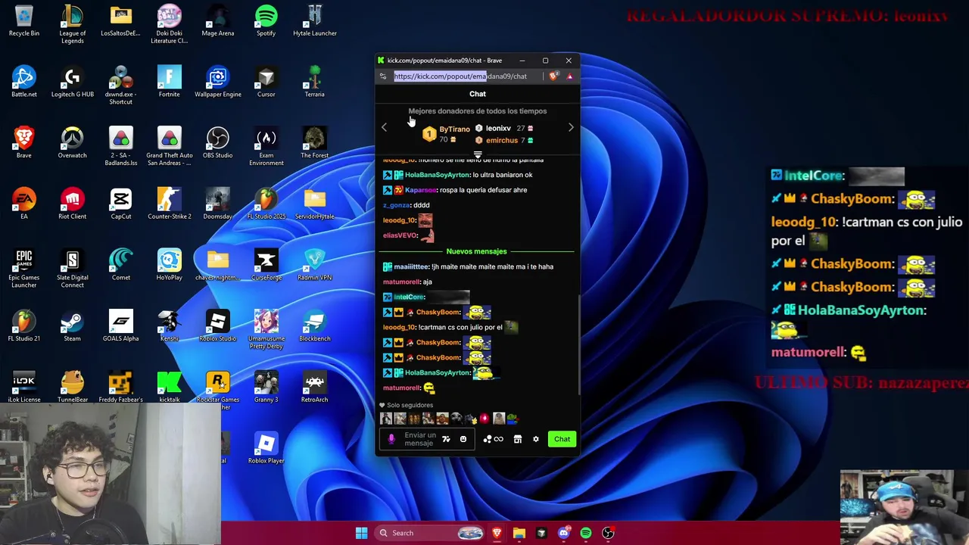
Task: Open Counter-Strike 2 desktop icon
Action: [x=170, y=204]
